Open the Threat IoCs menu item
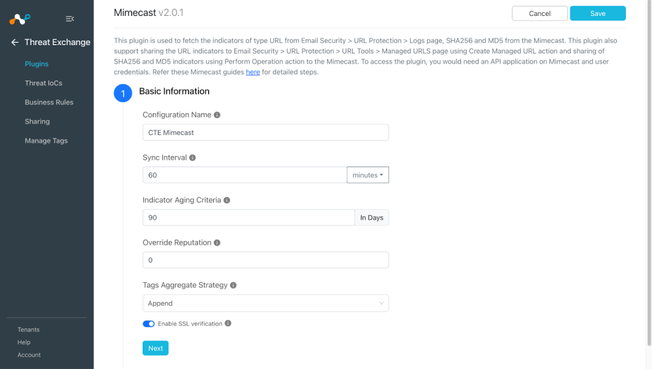 tap(44, 83)
